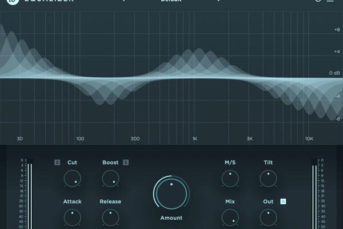
Task: Click the right output level meter
Action: coord(315,195)
